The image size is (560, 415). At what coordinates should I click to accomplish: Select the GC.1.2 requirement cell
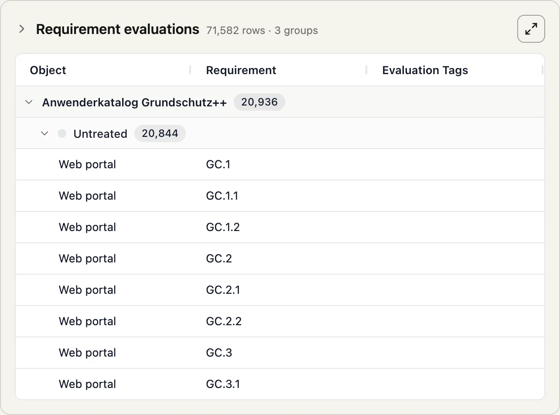tap(223, 227)
